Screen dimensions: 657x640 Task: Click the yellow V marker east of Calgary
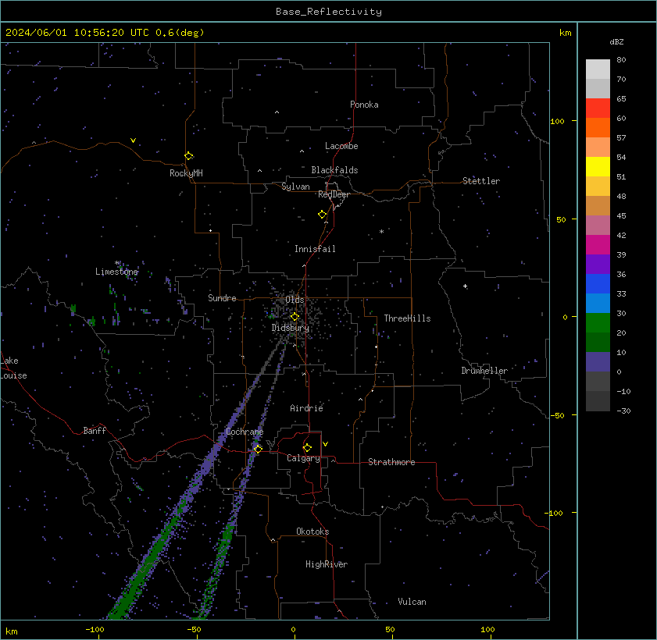[325, 443]
